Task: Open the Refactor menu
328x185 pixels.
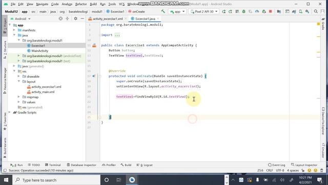Action: (x=81, y=4)
